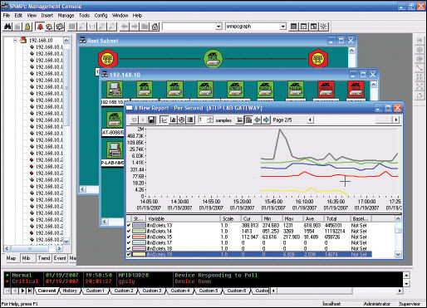Open the snmpograph dropdown arrow
The height and width of the screenshot is (308, 427).
(282, 27)
